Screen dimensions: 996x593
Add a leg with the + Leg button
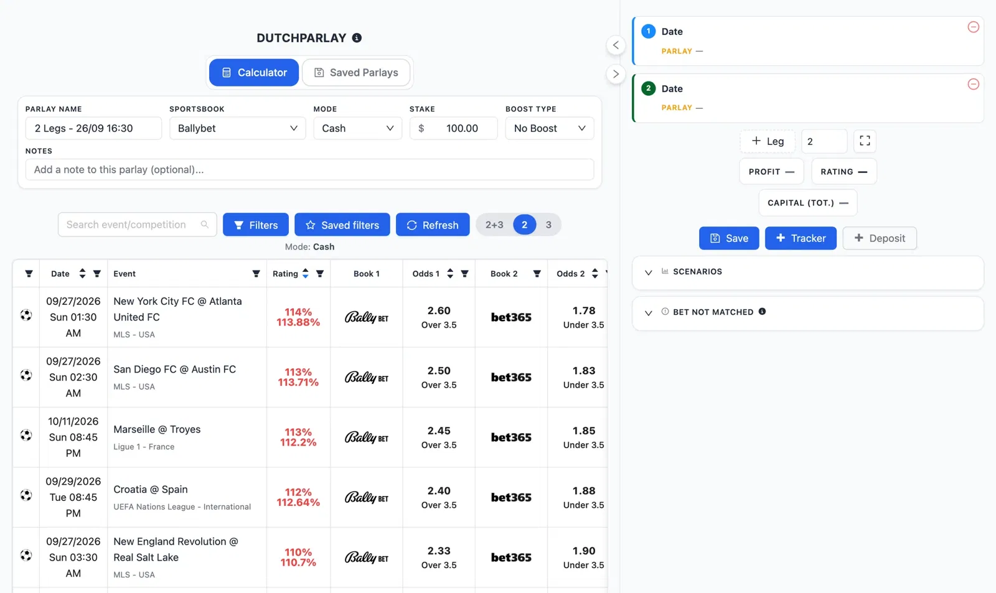(768, 141)
